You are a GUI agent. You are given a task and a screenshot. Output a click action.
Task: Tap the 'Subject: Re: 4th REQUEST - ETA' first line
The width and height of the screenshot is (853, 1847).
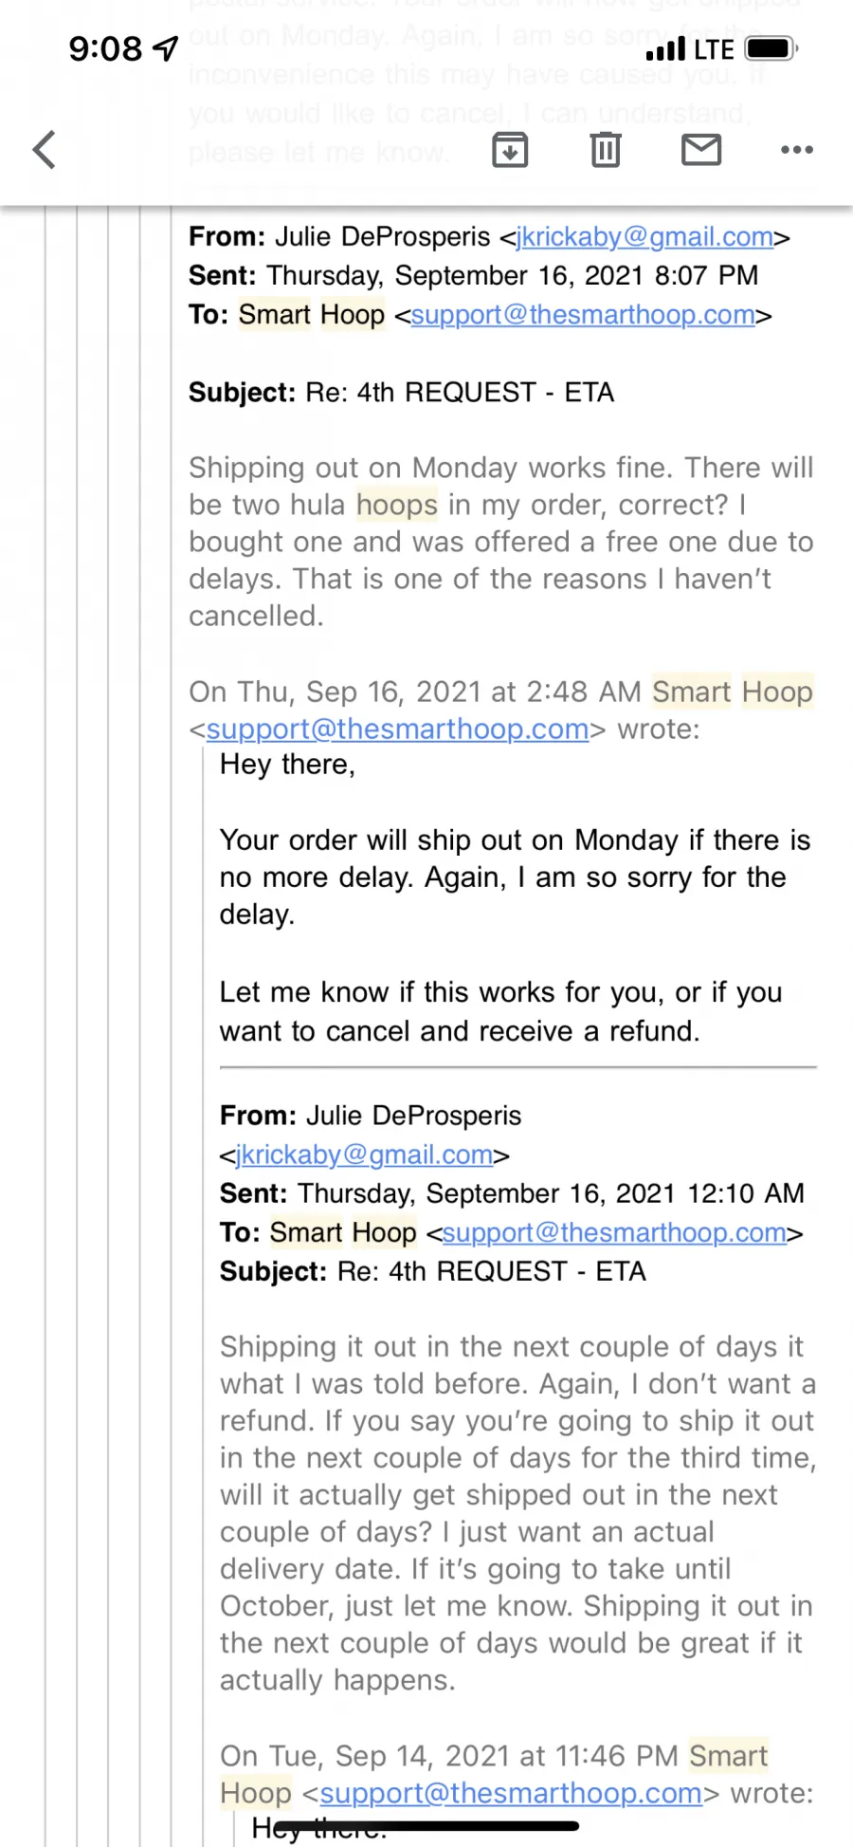pyautogui.click(x=402, y=393)
